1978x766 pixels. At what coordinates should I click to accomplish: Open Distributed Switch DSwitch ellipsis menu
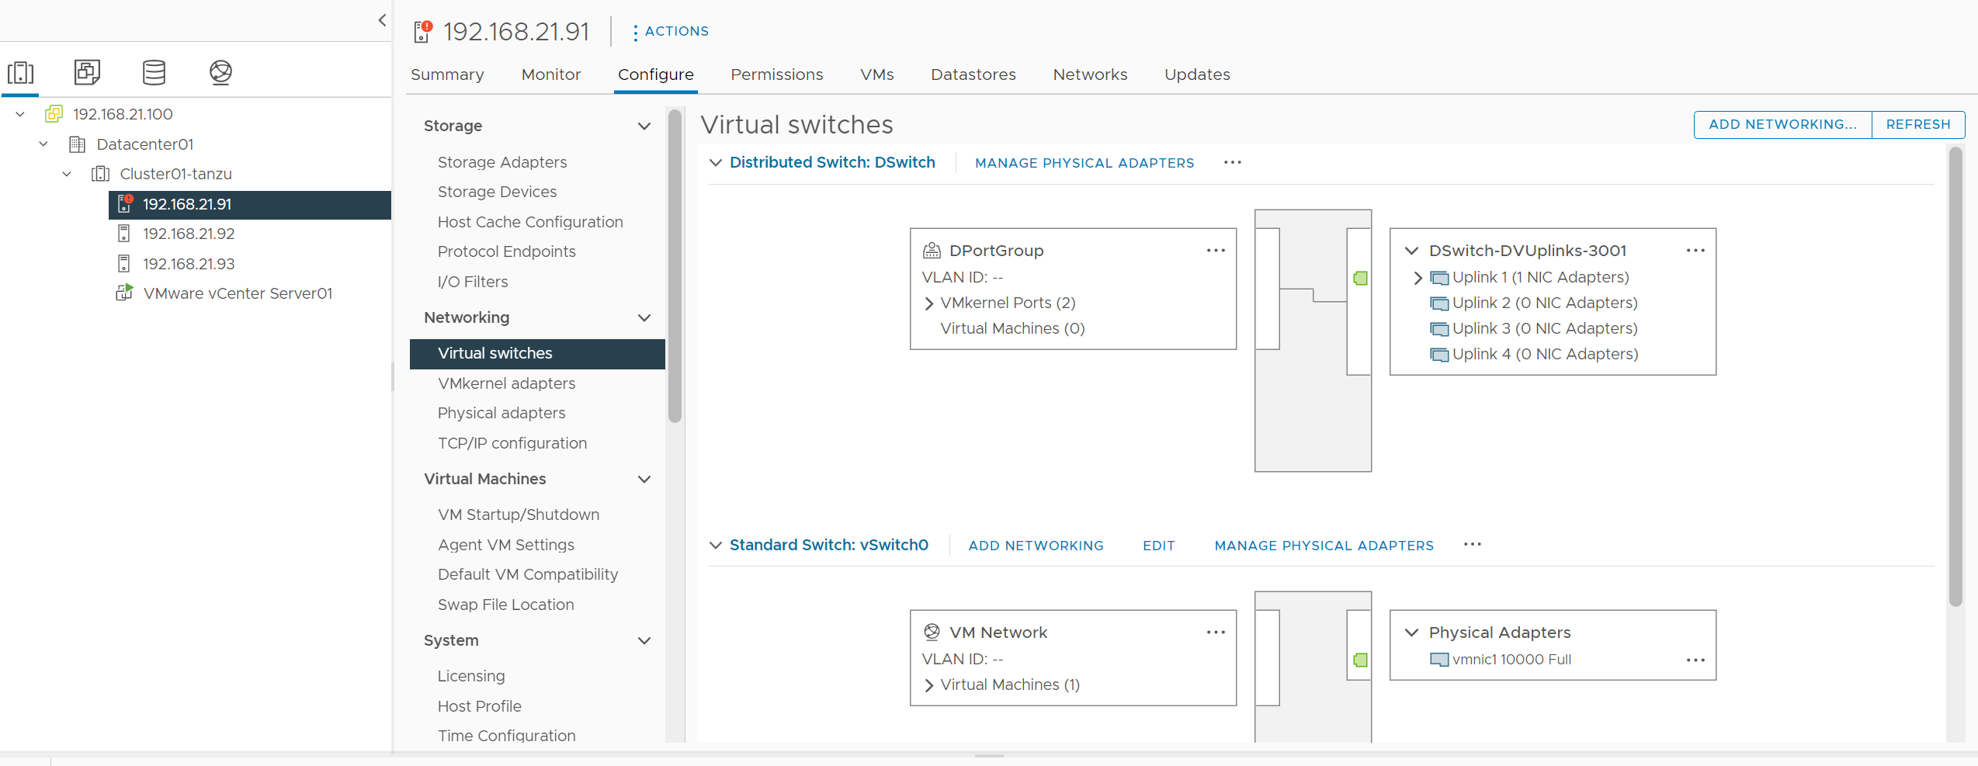[1233, 162]
